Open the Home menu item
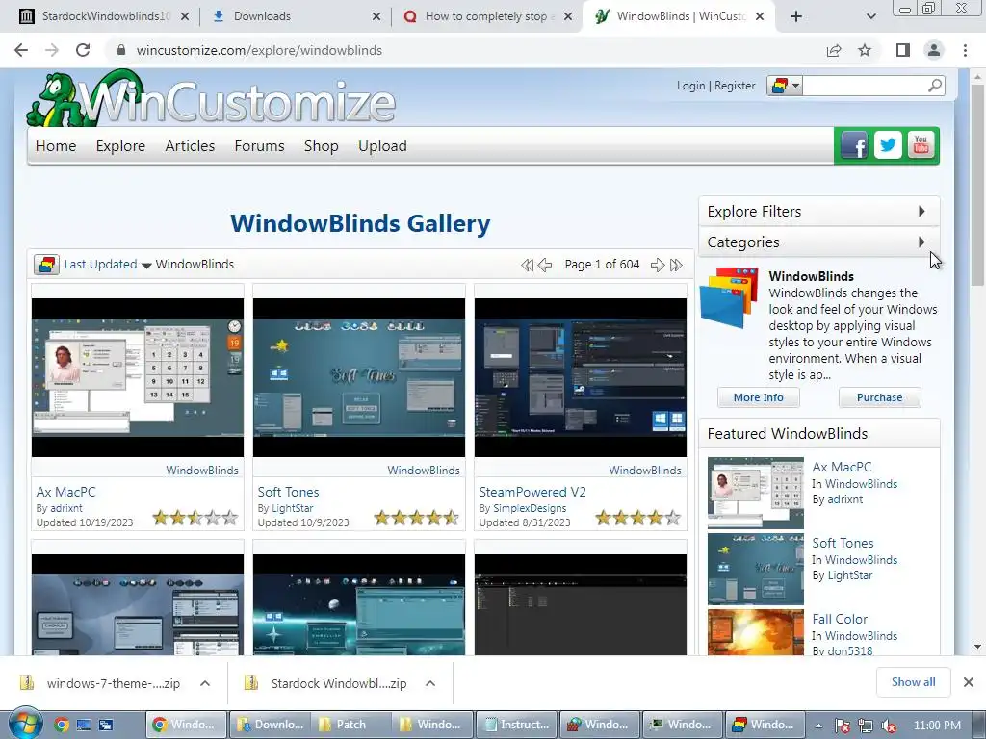 click(x=55, y=146)
